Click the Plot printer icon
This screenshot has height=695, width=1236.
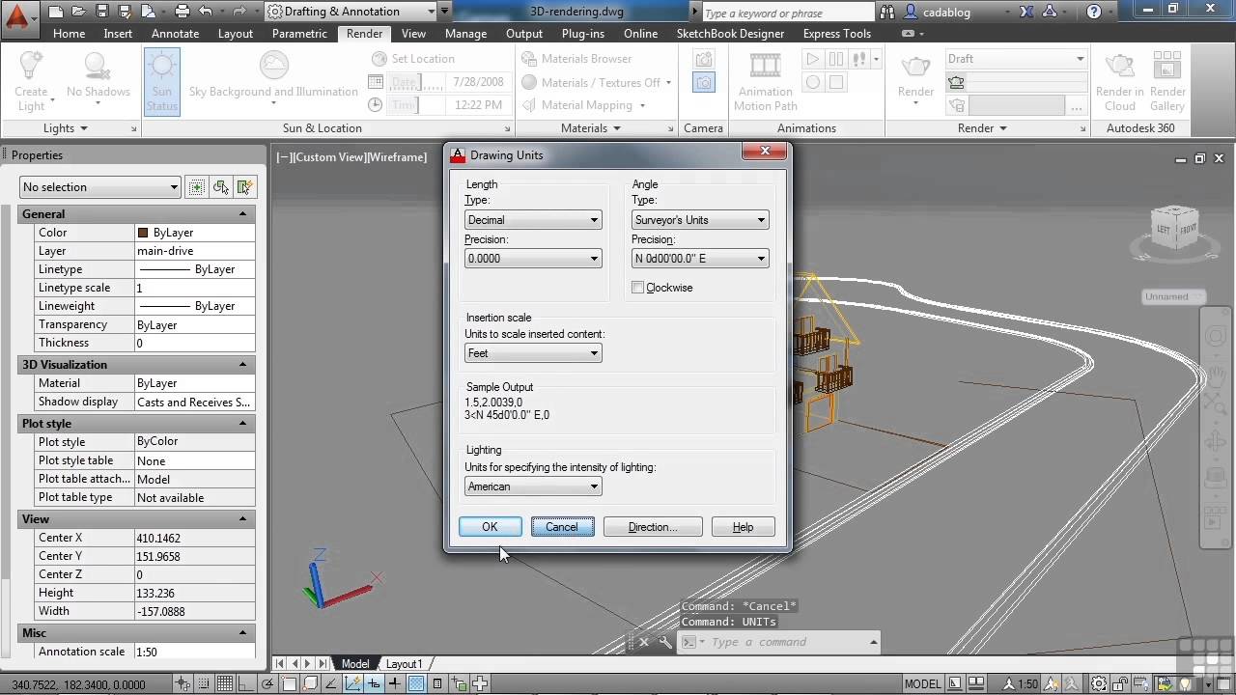point(182,12)
